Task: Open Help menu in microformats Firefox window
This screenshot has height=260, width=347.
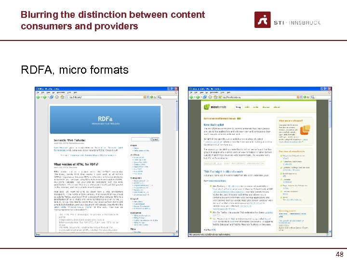Action: 228,92
